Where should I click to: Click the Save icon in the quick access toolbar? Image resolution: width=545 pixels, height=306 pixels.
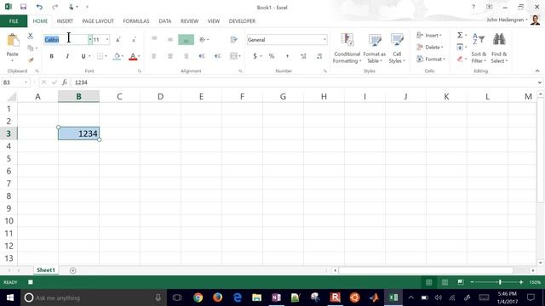tap(23, 7)
